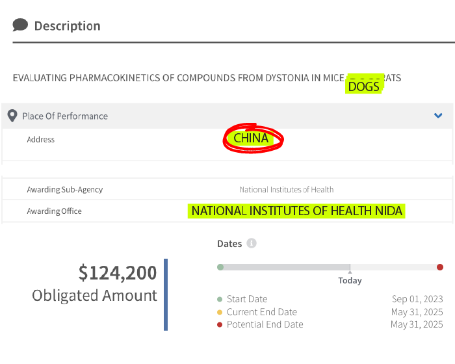
Task: Click the $124,200 obligated amount
Action: pos(118,272)
